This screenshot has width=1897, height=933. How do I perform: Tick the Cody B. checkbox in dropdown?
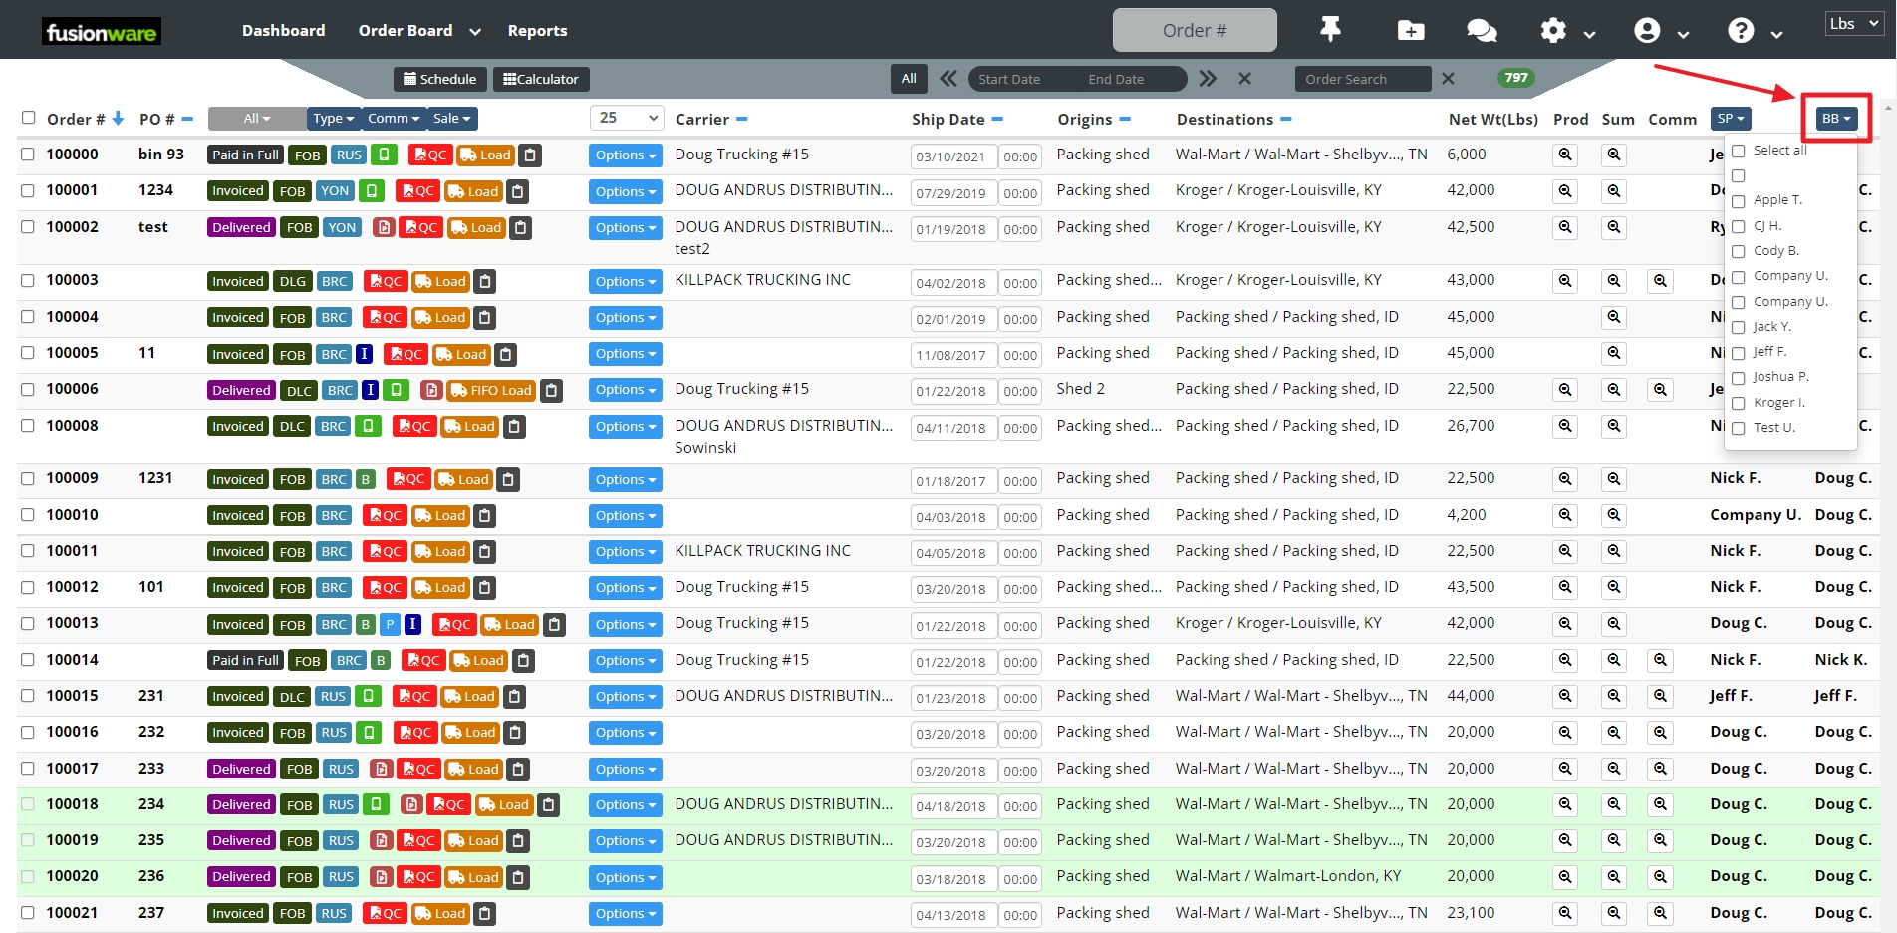[1739, 251]
